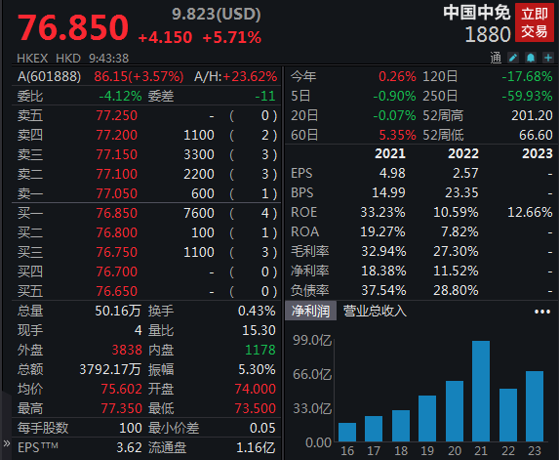Select the 买四 bid price 76.700
The width and height of the screenshot is (559, 460).
(116, 272)
